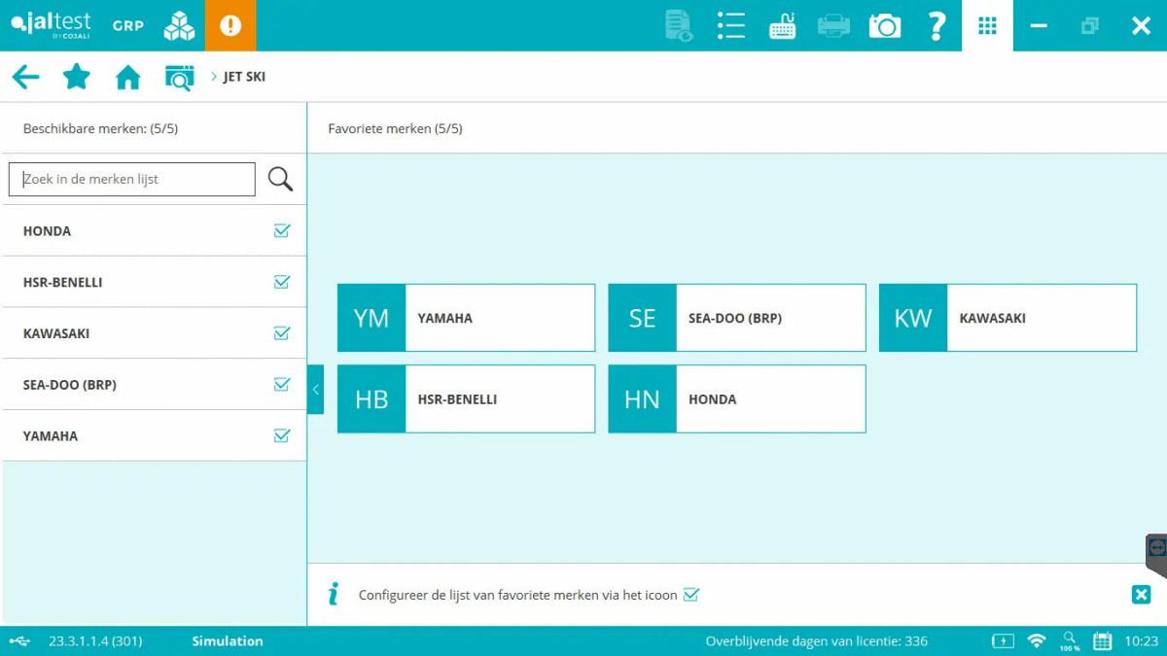Open the on-screen keyboard icon
This screenshot has height=656, width=1167.
point(782,25)
